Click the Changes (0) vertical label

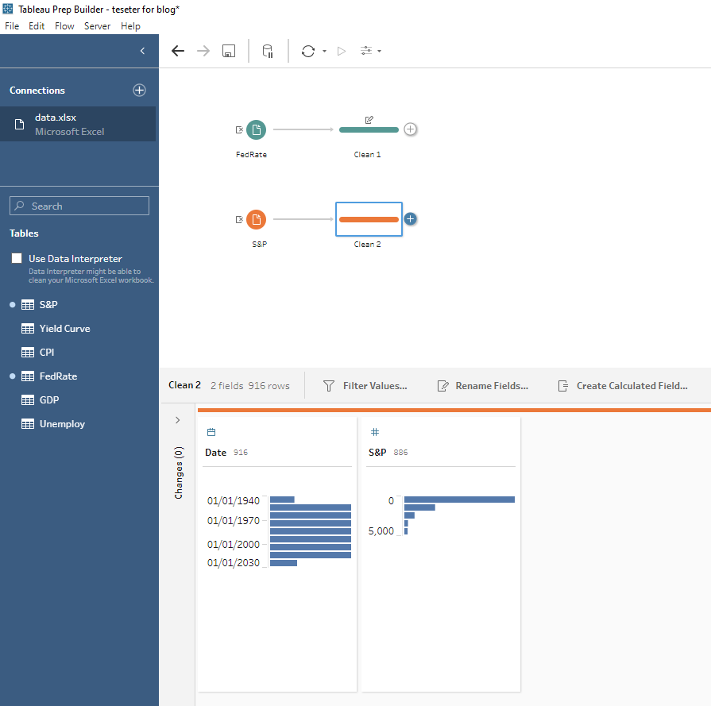(x=179, y=473)
